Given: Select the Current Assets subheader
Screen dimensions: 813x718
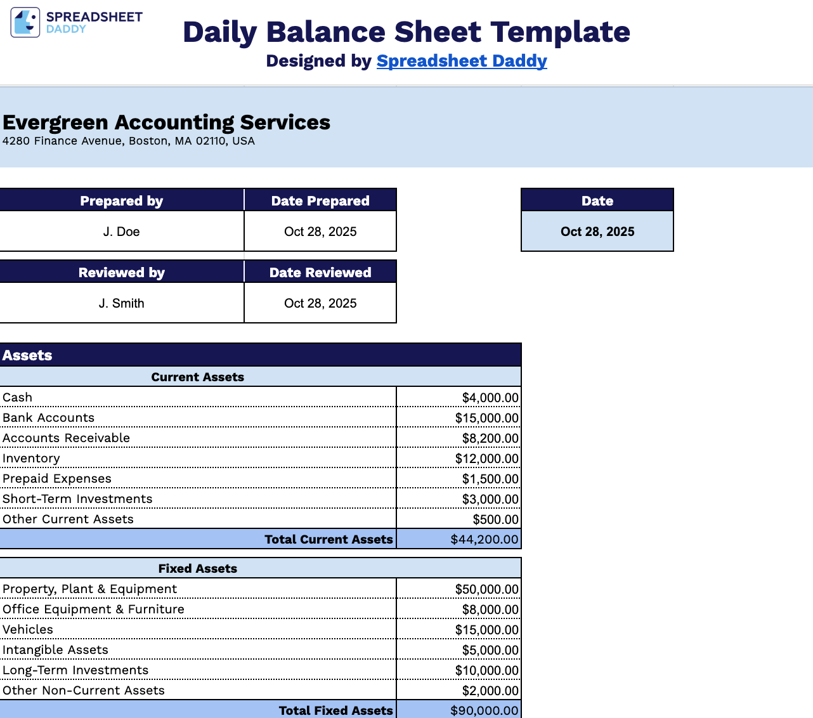Looking at the screenshot, I should pyautogui.click(x=197, y=376).
